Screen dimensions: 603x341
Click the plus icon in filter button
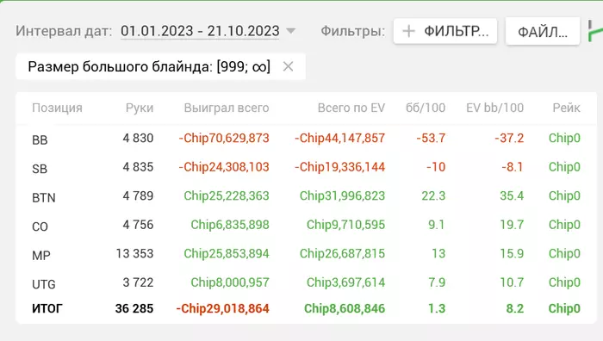click(x=409, y=31)
